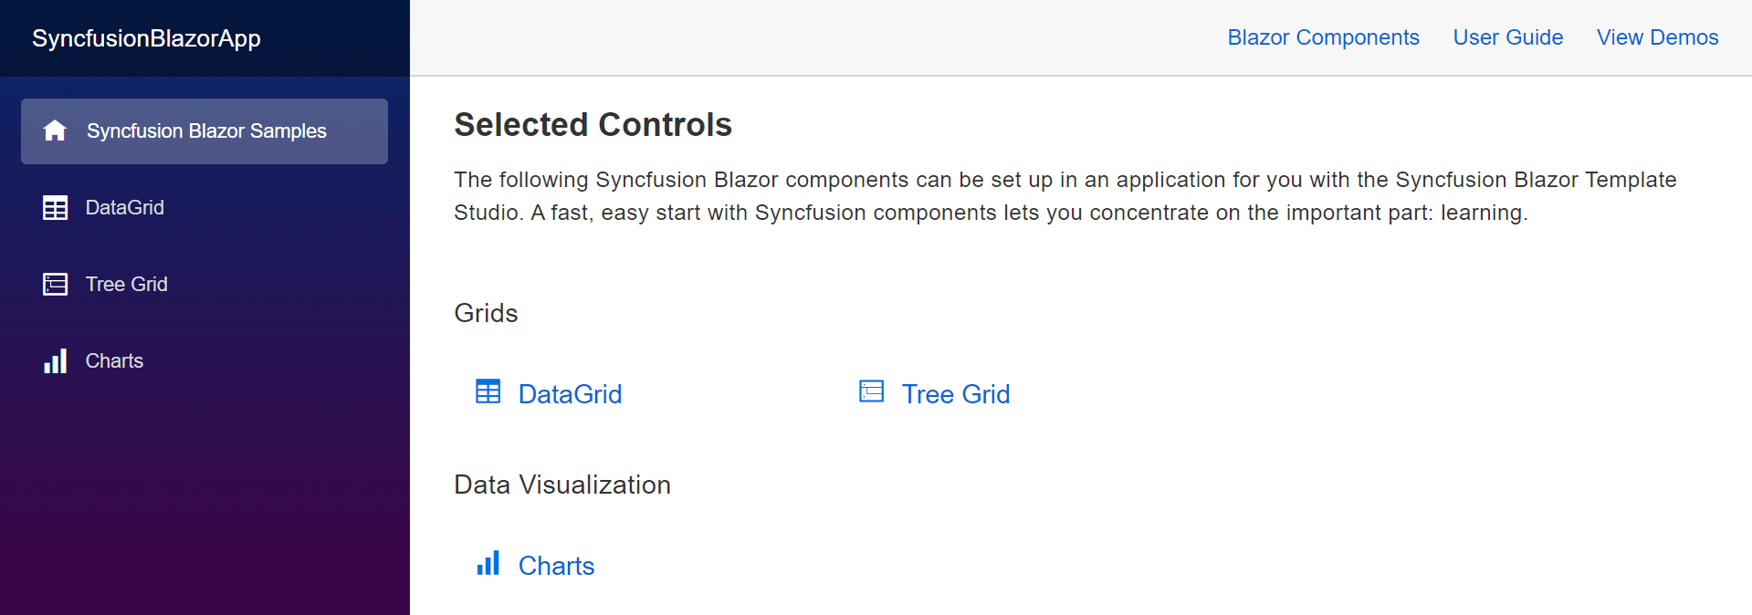Select the Charts icon under Data Visualization
This screenshot has height=615, width=1752.
tap(488, 563)
